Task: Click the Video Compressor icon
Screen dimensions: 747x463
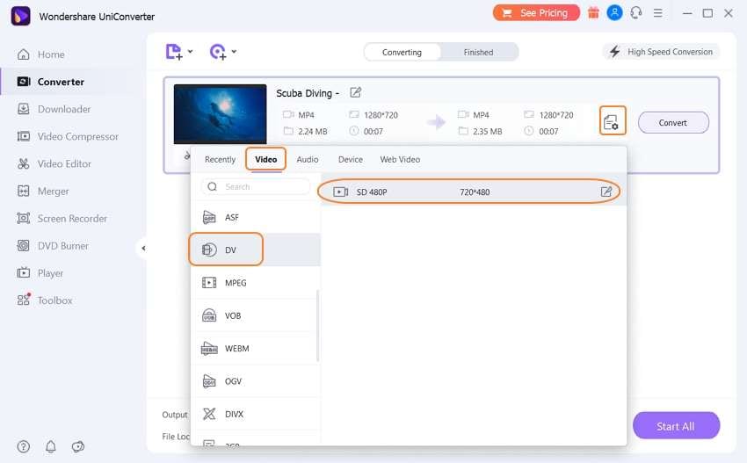Action: coord(24,137)
